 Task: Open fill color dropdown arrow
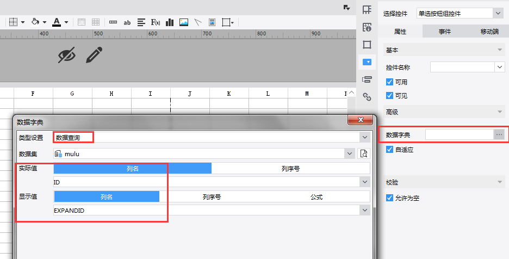tap(45, 22)
